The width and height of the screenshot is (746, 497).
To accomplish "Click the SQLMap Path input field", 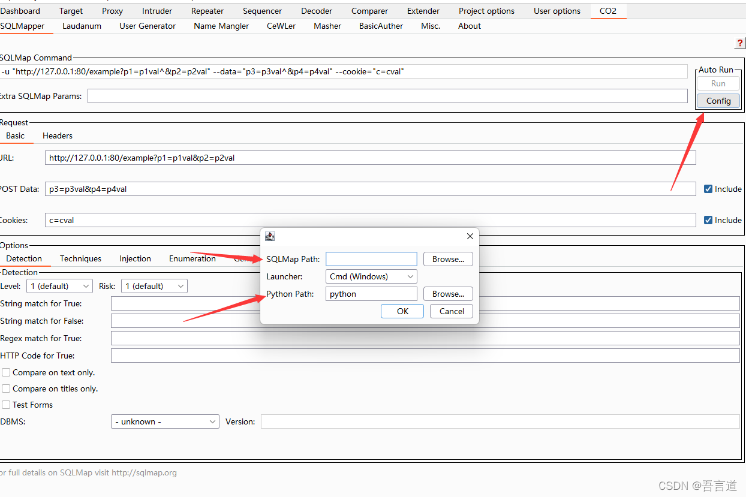I will (x=371, y=259).
